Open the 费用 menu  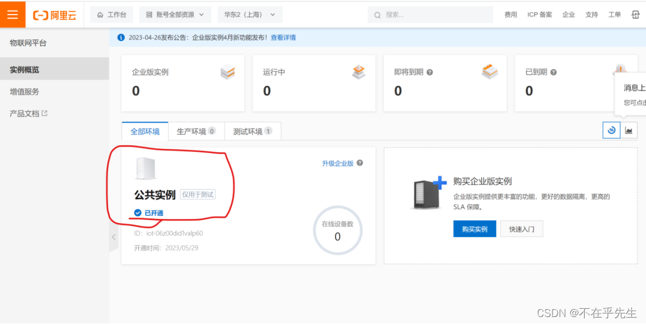click(x=511, y=15)
